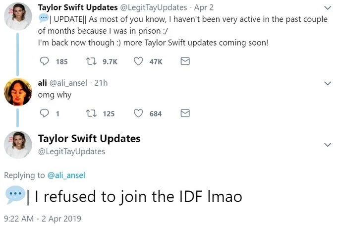
Task: Click the 9:22 AM - 2 Apr 2019 timestamp
Action: click(42, 218)
